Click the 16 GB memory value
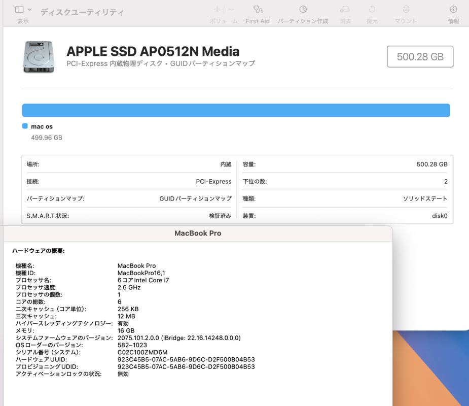This screenshot has width=469, height=406. (x=126, y=330)
